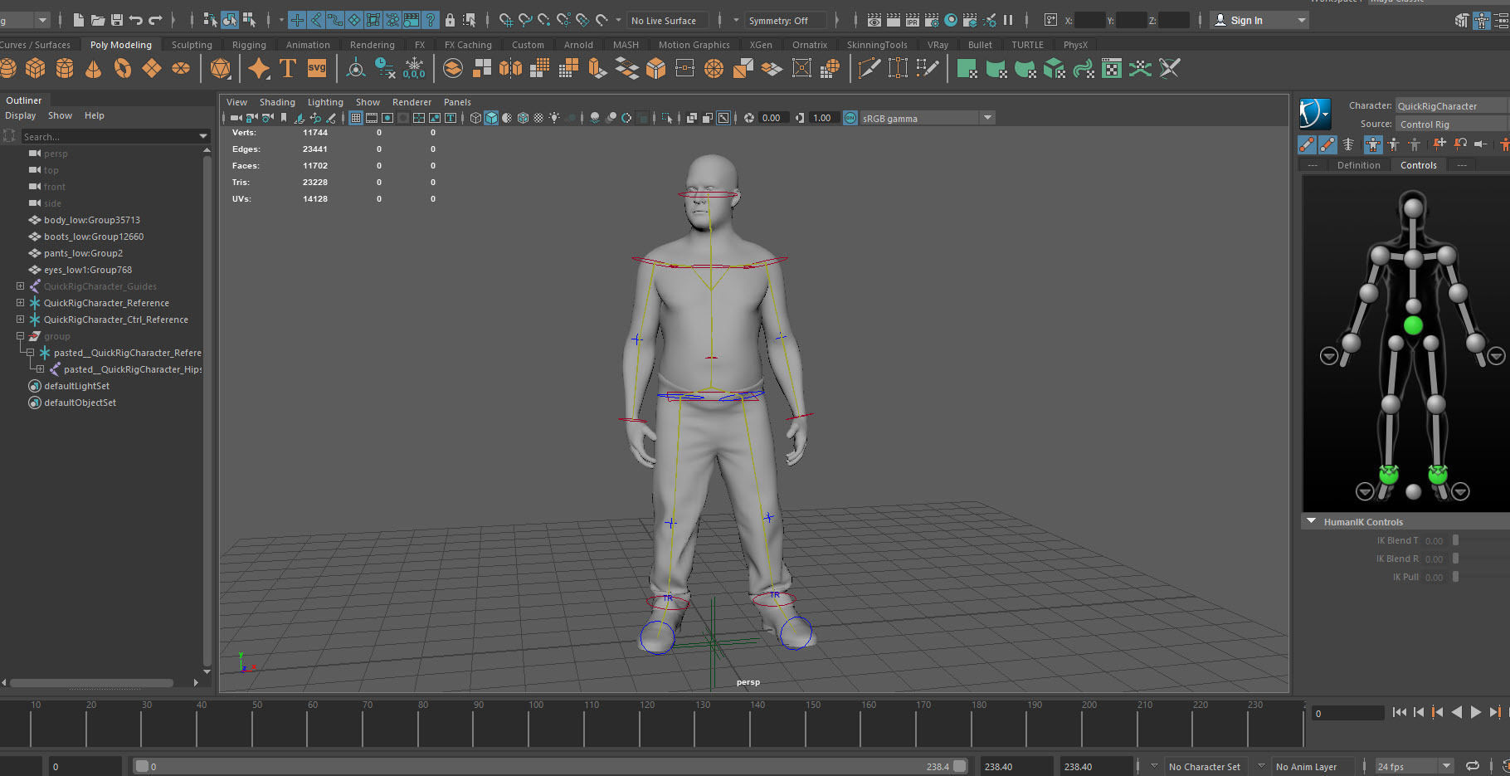Image resolution: width=1510 pixels, height=776 pixels.
Task: Collapse the HumanIK Controls section
Action: (x=1312, y=521)
